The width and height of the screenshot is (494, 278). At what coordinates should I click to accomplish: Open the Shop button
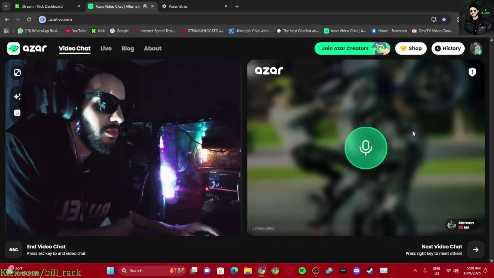pyautogui.click(x=411, y=48)
